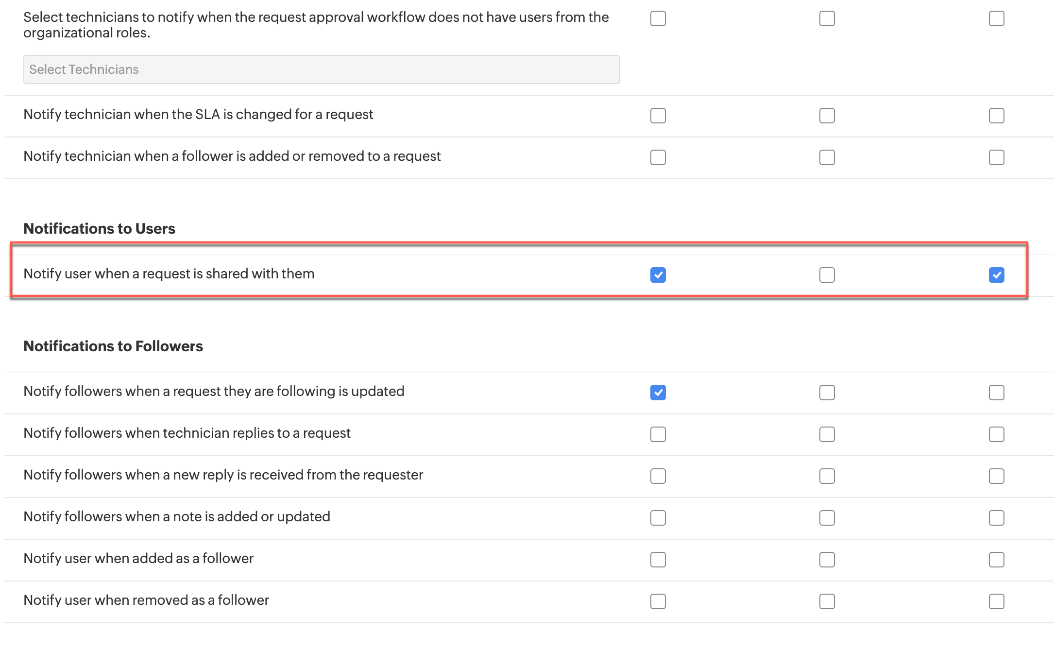Check middle box for new reply from requester
This screenshot has width=1054, height=651.
827,476
